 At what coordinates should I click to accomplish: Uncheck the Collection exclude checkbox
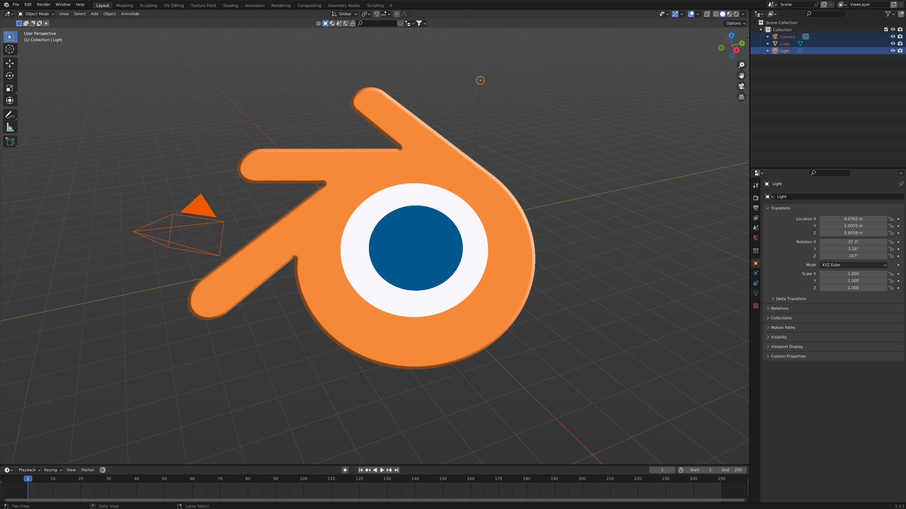pyautogui.click(x=886, y=29)
